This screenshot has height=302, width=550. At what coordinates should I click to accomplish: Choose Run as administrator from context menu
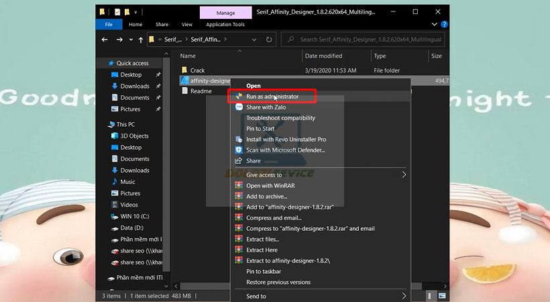(x=272, y=97)
